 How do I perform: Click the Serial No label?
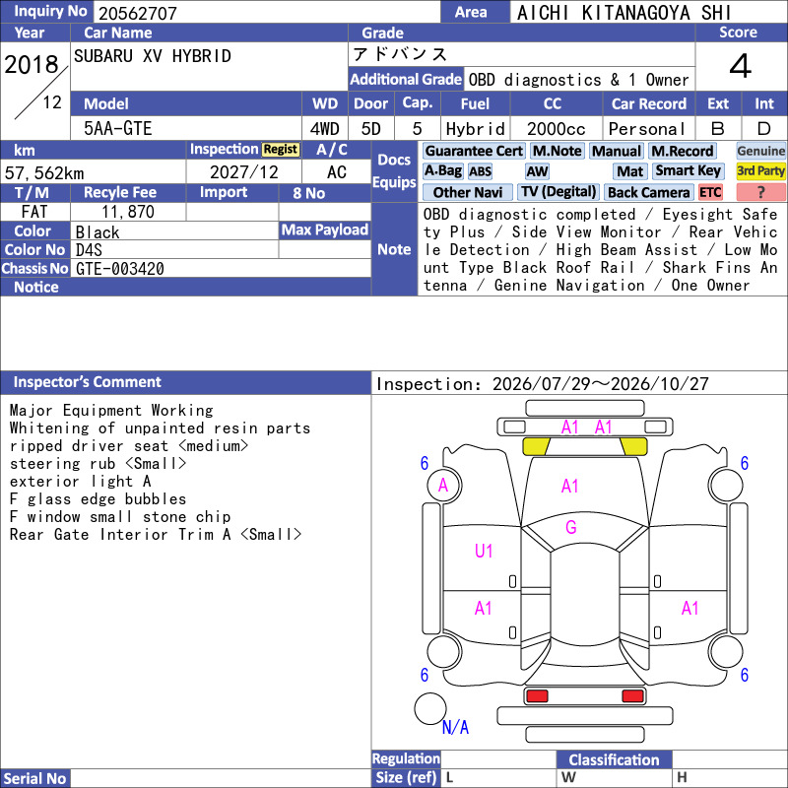click(34, 778)
